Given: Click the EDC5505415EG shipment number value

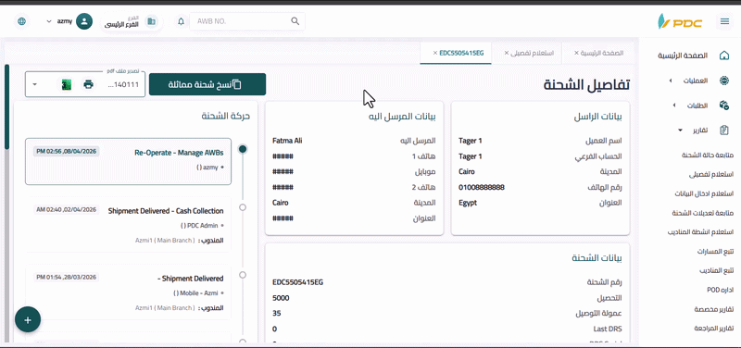Looking at the screenshot, I should point(297,283).
